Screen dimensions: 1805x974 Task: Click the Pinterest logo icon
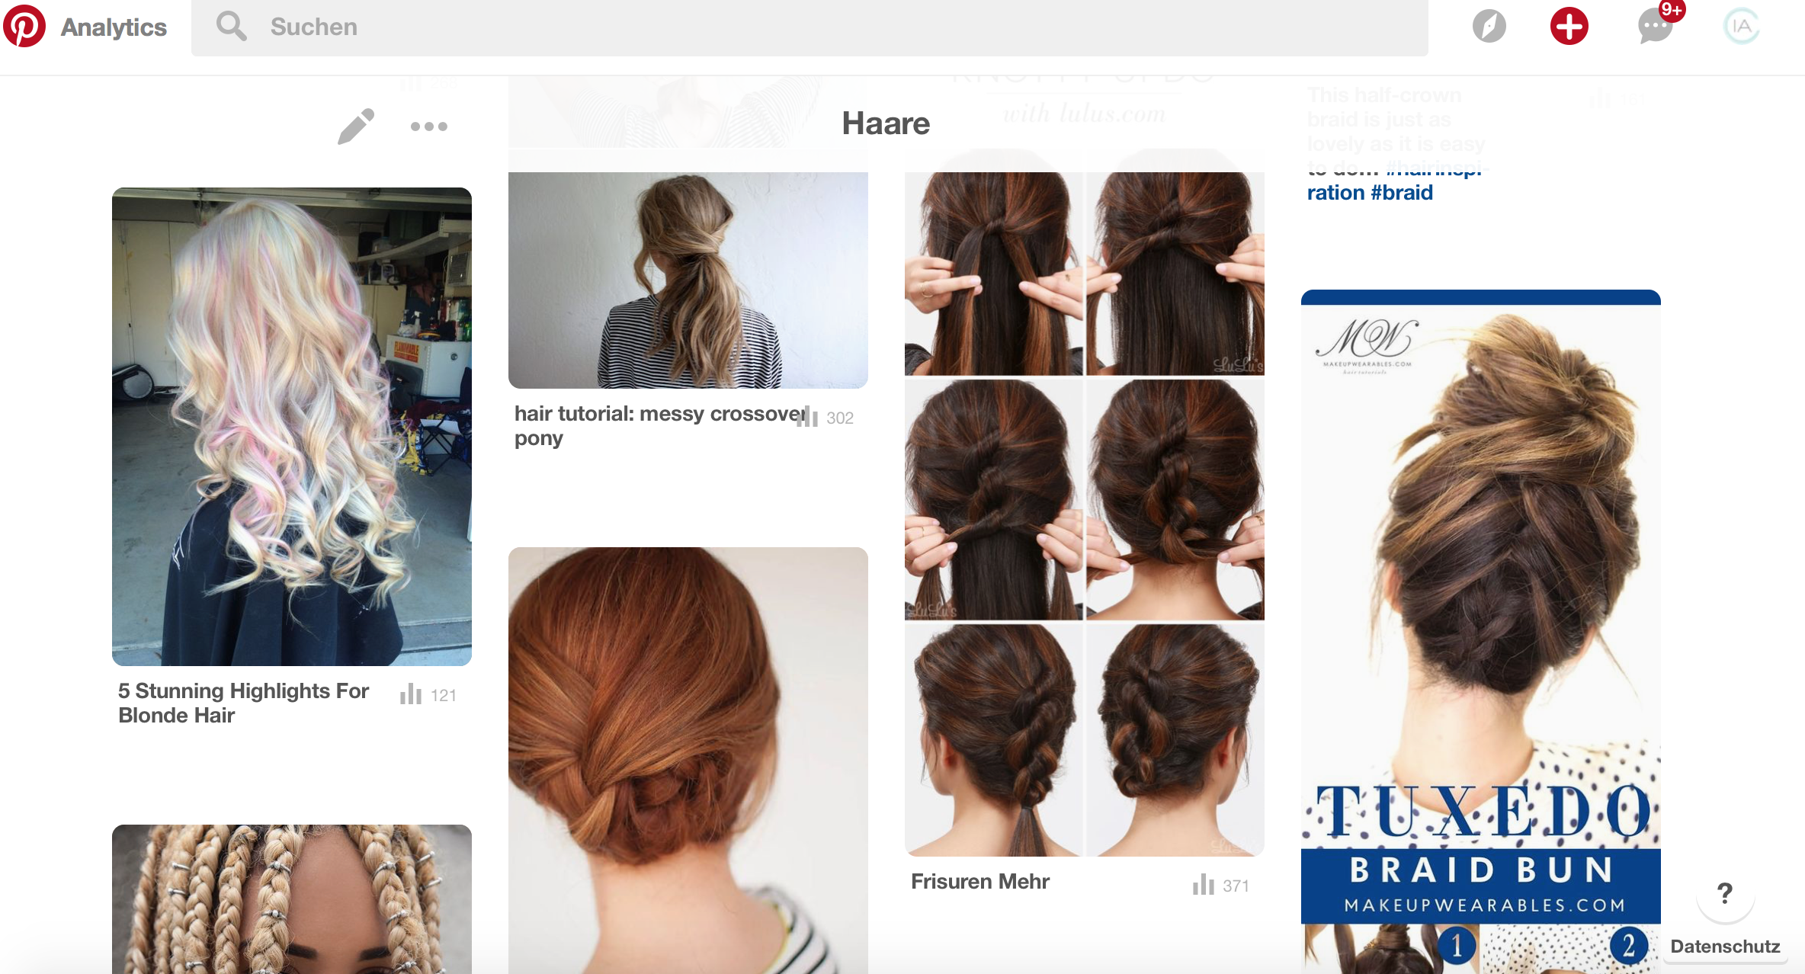click(x=24, y=26)
